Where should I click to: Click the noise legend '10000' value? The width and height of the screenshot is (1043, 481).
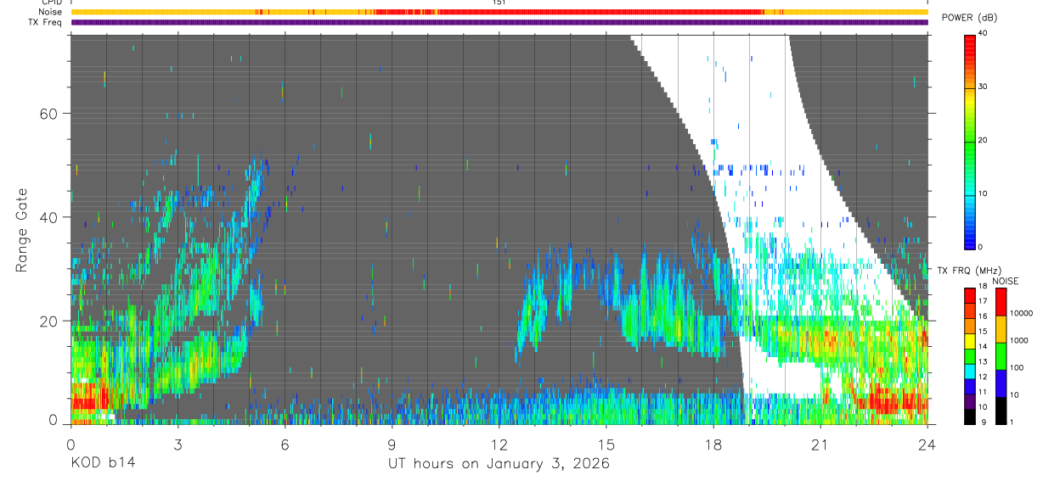1023,313
